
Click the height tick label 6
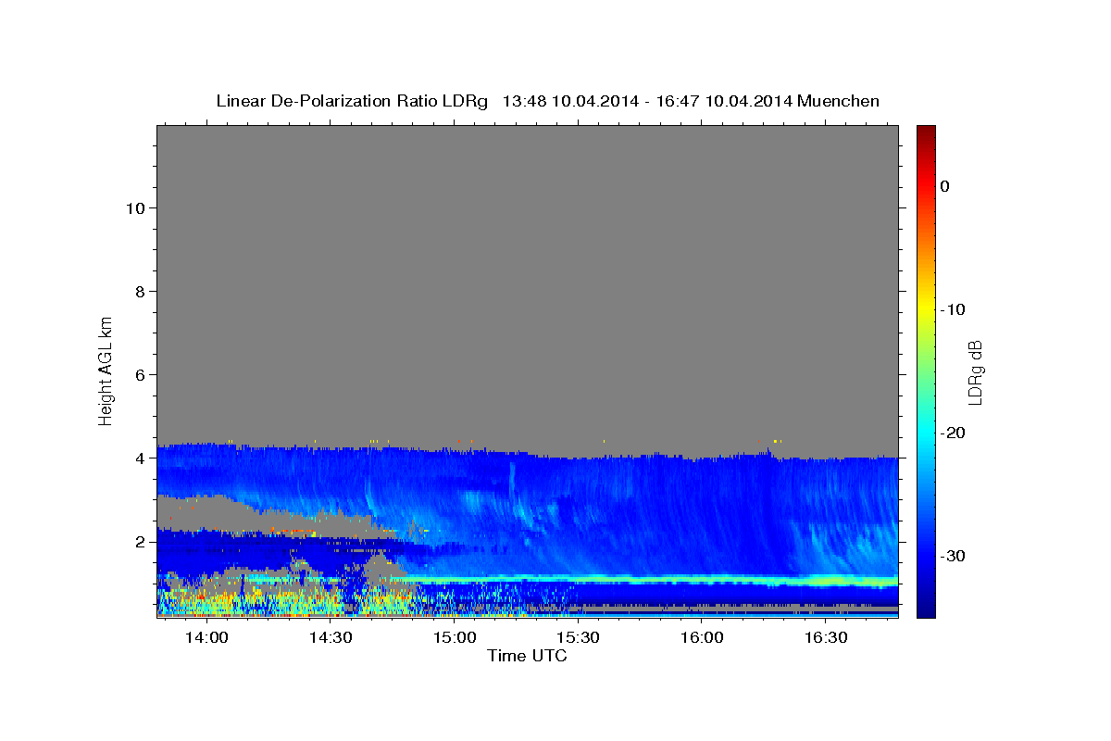(138, 374)
